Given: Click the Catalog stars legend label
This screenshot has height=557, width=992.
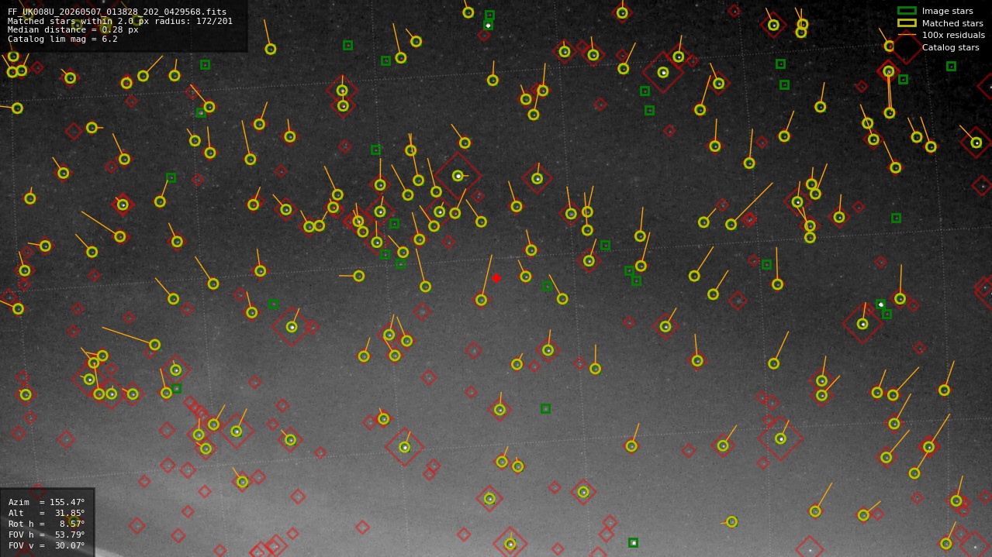Looking at the screenshot, I should coord(950,48).
